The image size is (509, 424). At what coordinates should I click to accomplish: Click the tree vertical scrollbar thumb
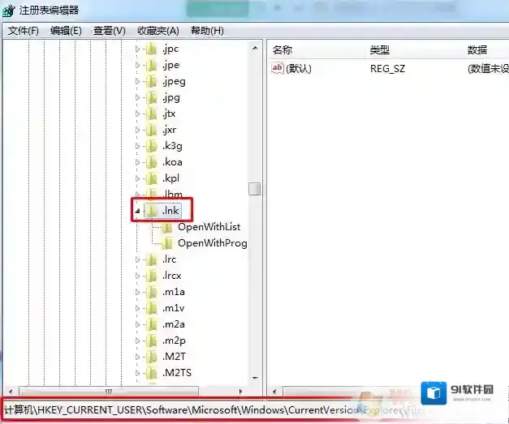tap(255, 189)
